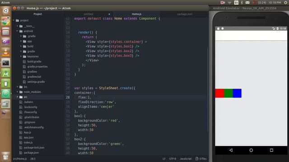Open the Wi-Fi network indicator

[x=229, y=3]
